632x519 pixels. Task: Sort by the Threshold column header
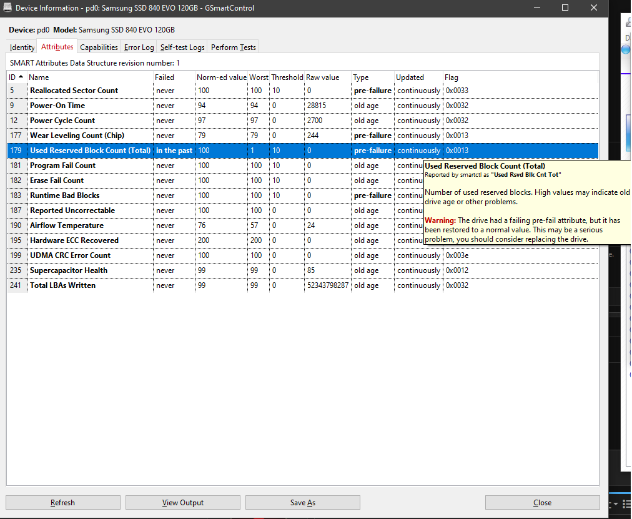[x=287, y=77]
